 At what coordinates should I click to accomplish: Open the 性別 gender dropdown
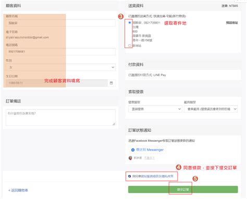pos(60,67)
